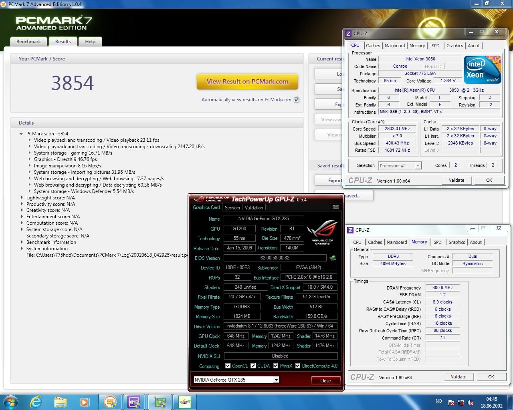Screen dimensions: 513x410
Task: Toggle OpenCL checkbox in GPU-Z
Action: (228, 366)
